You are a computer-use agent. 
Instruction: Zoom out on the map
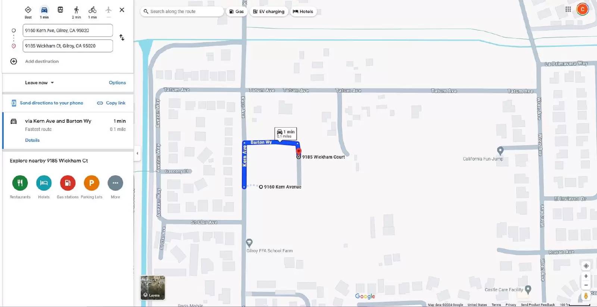[x=586, y=285]
